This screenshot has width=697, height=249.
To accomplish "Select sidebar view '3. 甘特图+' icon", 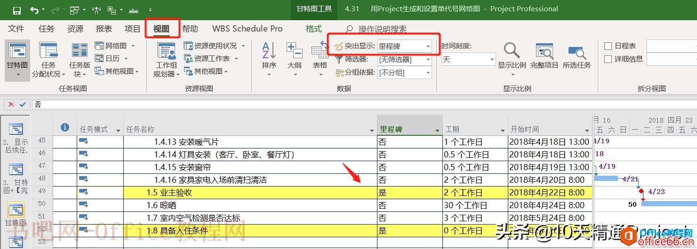I will [x=16, y=170].
